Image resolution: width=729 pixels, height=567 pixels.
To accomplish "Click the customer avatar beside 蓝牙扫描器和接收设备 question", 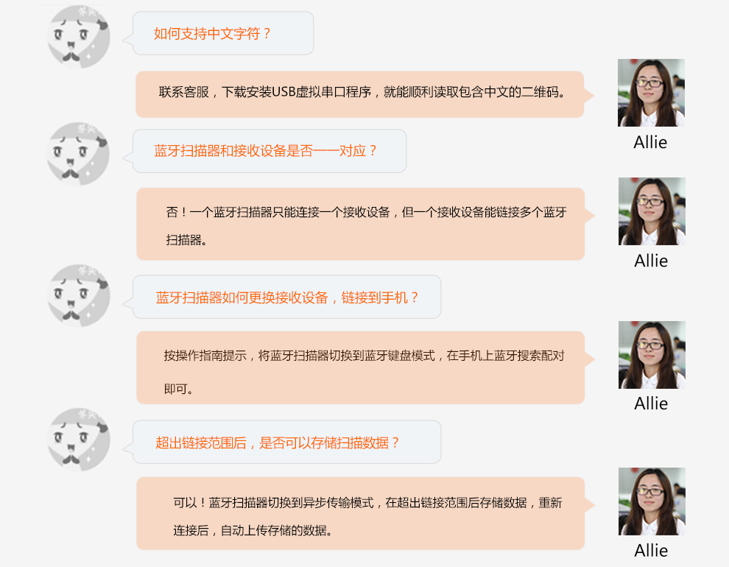I will coord(79,154).
